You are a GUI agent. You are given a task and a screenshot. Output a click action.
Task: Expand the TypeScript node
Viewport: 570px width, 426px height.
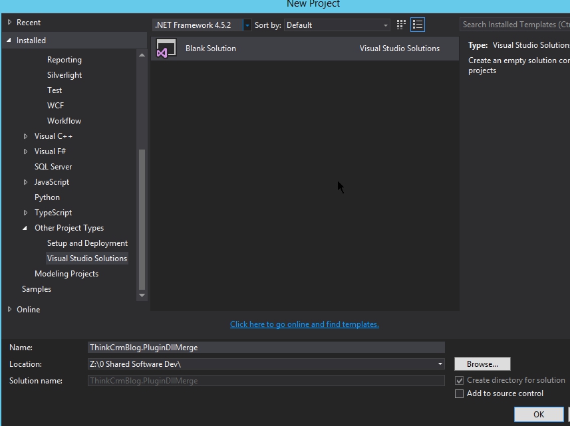point(25,213)
